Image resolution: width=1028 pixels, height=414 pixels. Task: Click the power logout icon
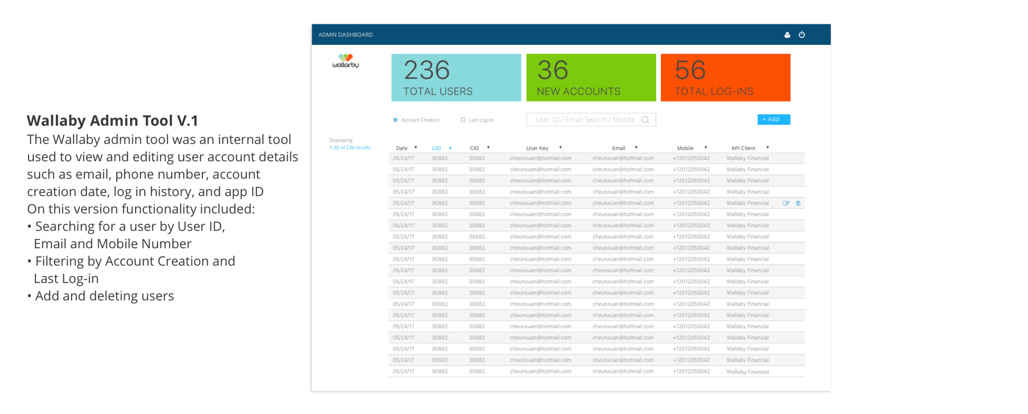801,34
